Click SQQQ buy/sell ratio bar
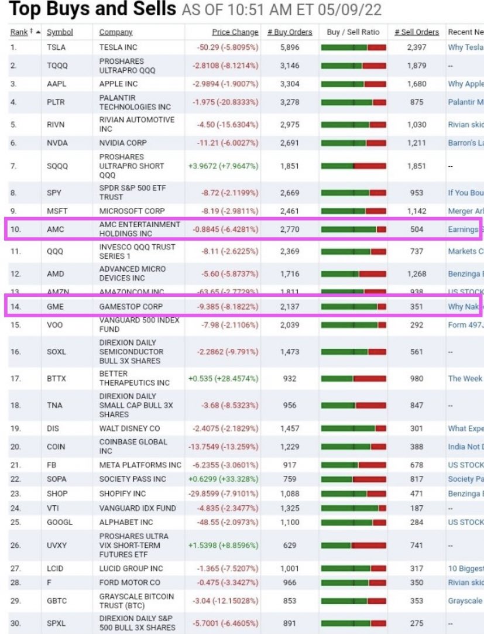Screen dimensions: 484x634 coord(353,166)
